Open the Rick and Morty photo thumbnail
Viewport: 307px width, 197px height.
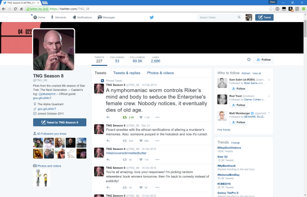point(42,178)
